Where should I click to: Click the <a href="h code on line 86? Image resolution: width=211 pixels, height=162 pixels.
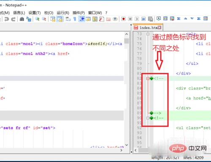[x=198, y=98]
